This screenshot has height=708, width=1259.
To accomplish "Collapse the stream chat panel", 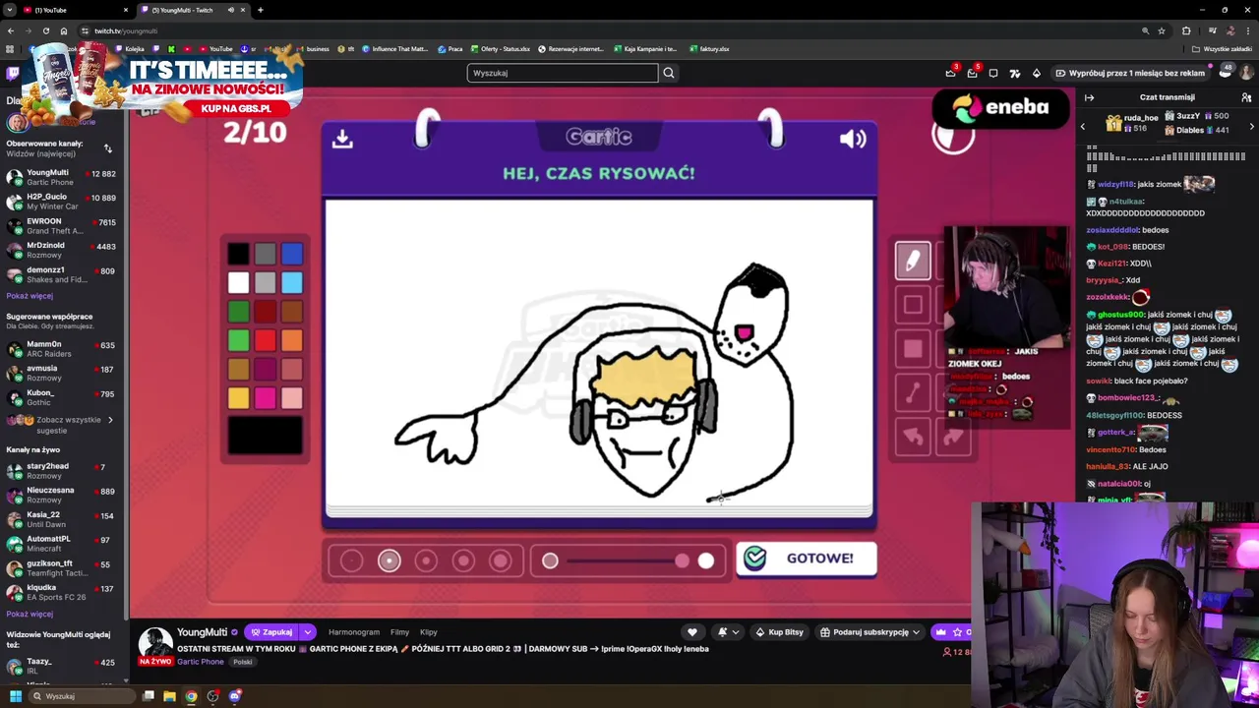I will [x=1089, y=97].
